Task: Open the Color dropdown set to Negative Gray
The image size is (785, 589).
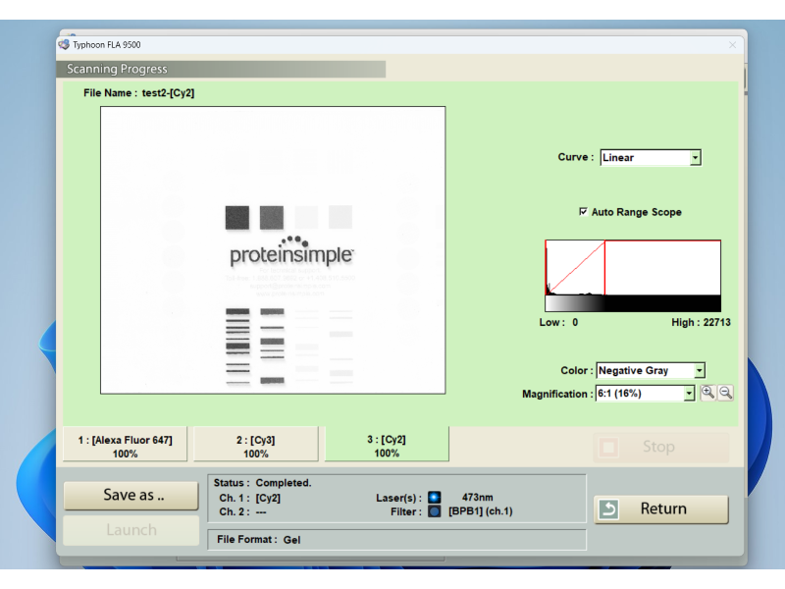Action: coord(651,371)
